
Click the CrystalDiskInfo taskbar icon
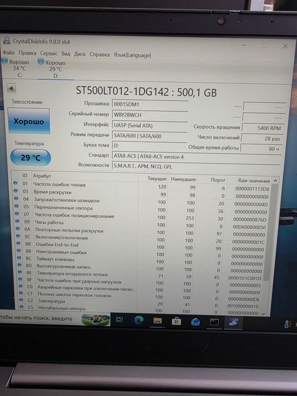(233, 323)
